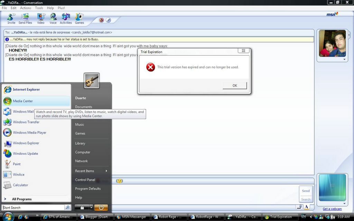Open Program Defaults in Start menu
Screen dimensions: 354x221
point(88,189)
